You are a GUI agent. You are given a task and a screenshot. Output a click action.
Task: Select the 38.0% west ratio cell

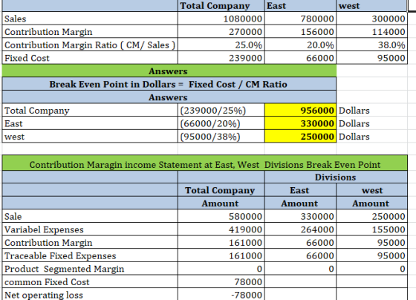pos(371,45)
